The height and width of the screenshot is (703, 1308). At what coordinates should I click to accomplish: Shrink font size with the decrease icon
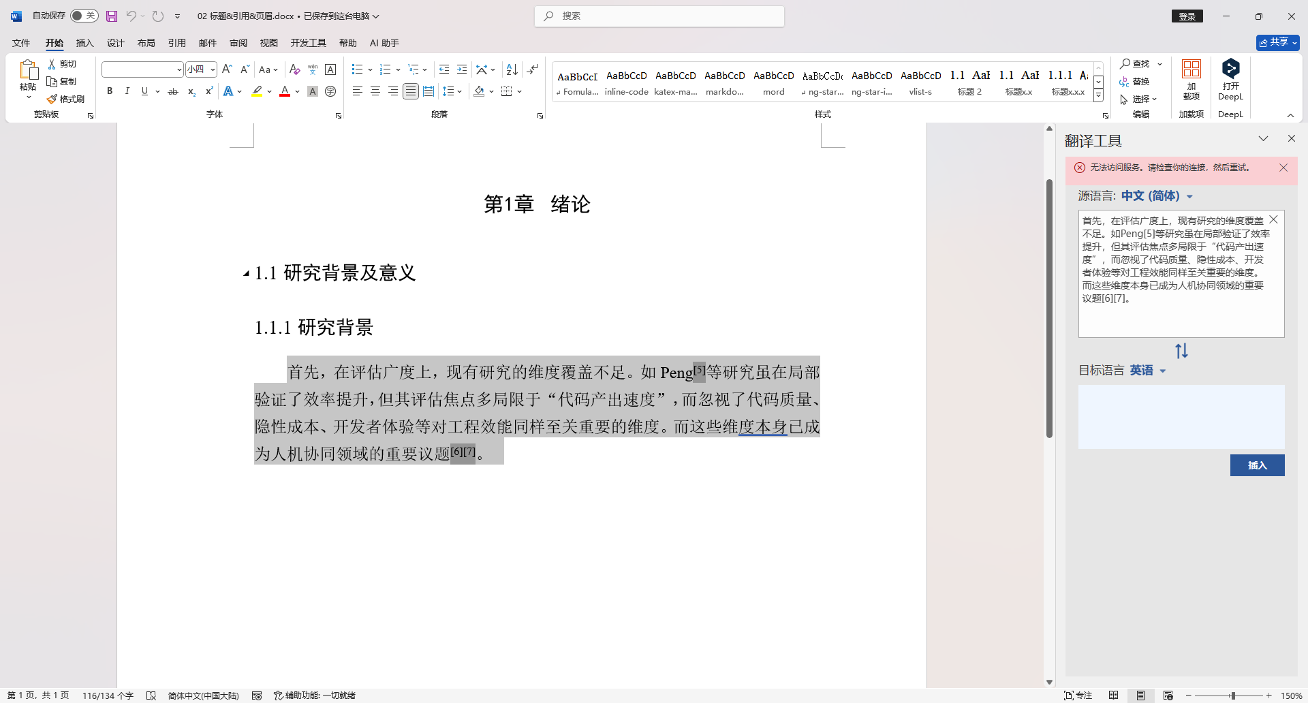(245, 69)
